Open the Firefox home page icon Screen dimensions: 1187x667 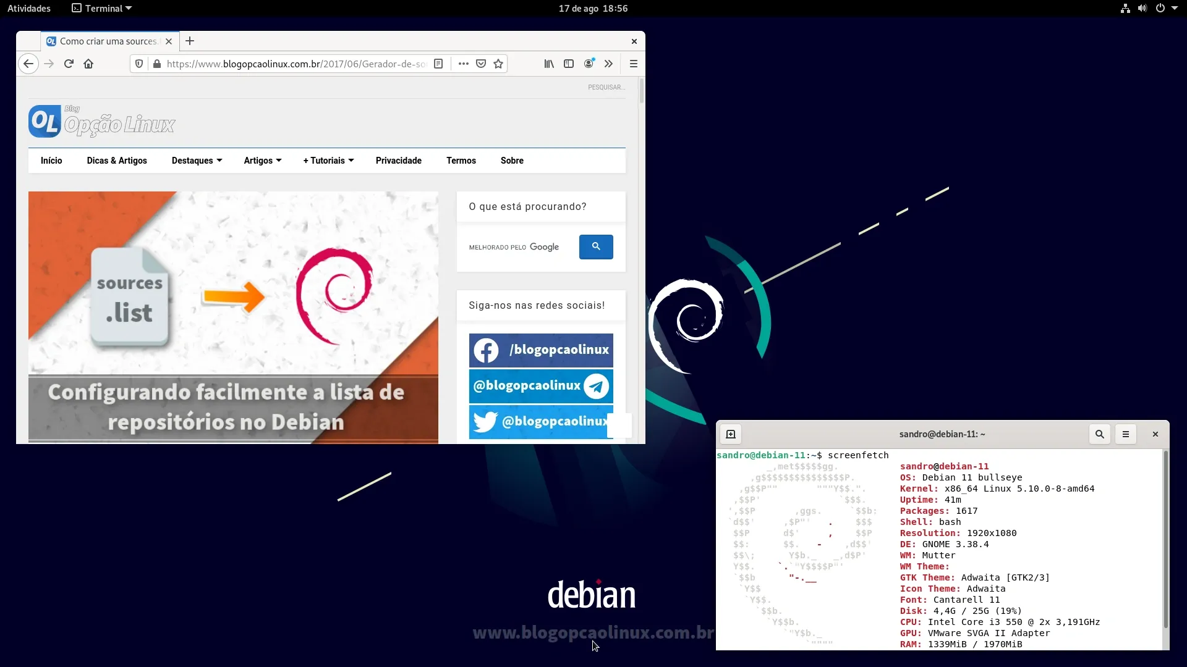click(88, 64)
